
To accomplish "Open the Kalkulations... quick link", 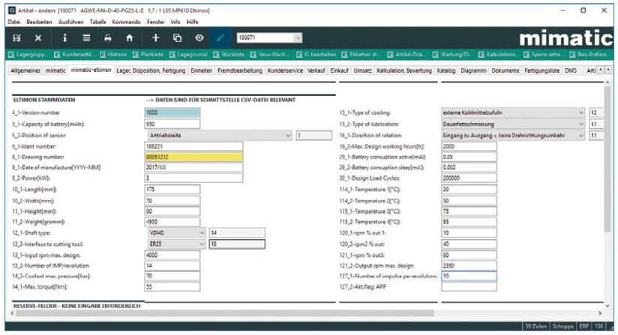I will tap(498, 54).
